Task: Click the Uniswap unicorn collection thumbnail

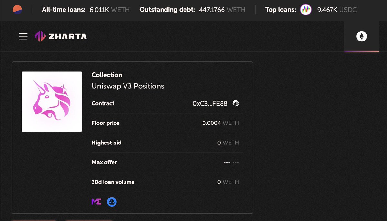Action: point(52,102)
